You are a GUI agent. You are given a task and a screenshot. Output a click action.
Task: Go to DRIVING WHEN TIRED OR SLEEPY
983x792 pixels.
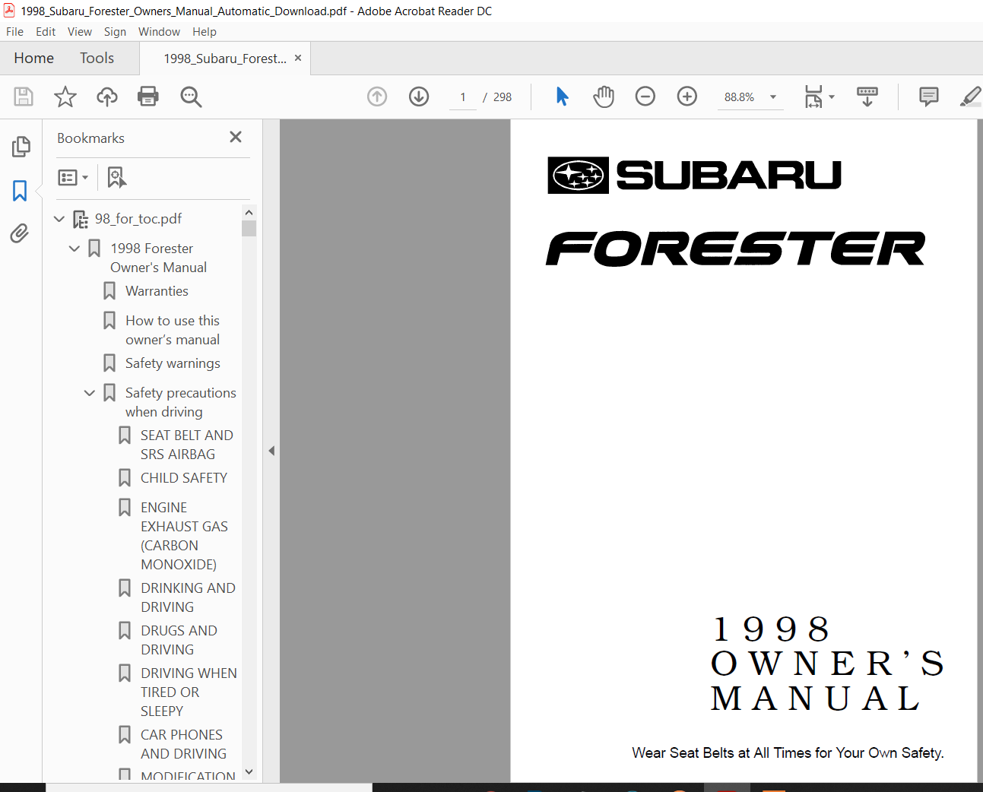[x=189, y=692]
